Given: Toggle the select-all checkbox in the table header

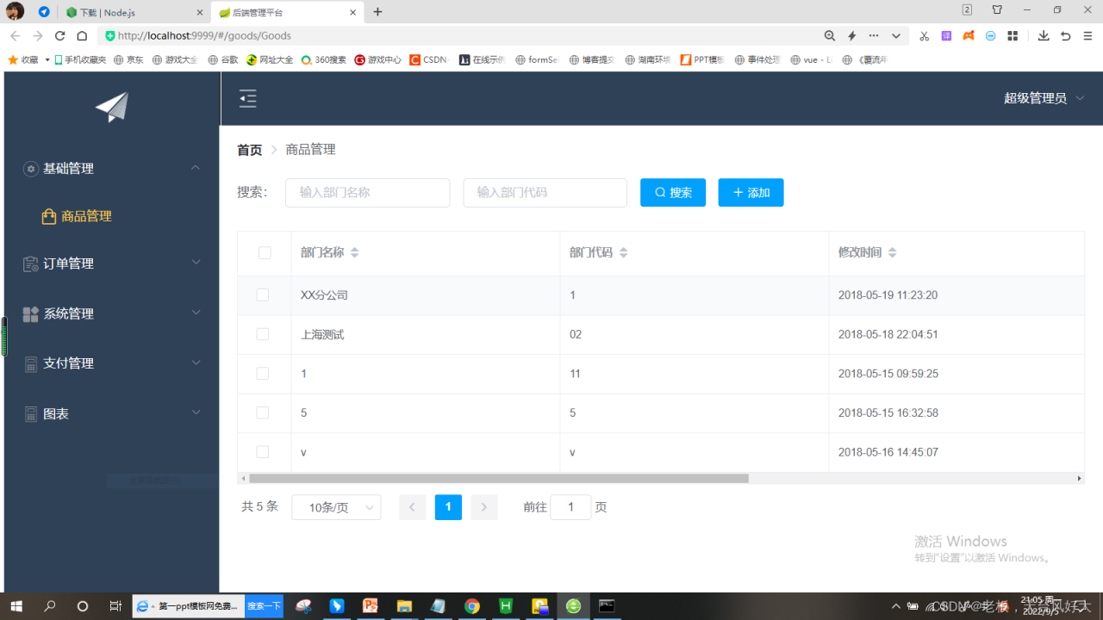Looking at the screenshot, I should coord(265,253).
